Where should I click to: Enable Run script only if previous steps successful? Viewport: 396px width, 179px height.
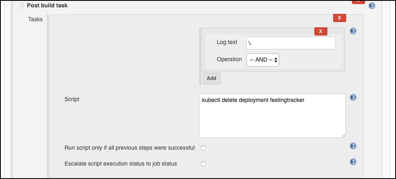[x=203, y=148]
